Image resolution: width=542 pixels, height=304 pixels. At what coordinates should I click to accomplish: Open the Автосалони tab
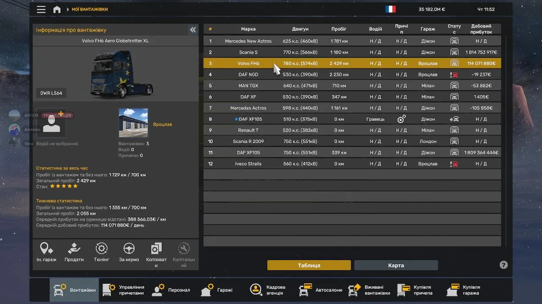click(320, 290)
